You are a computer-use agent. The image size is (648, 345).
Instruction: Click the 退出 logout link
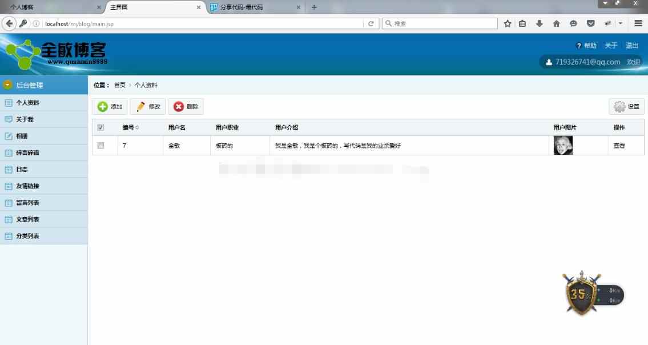(632, 46)
